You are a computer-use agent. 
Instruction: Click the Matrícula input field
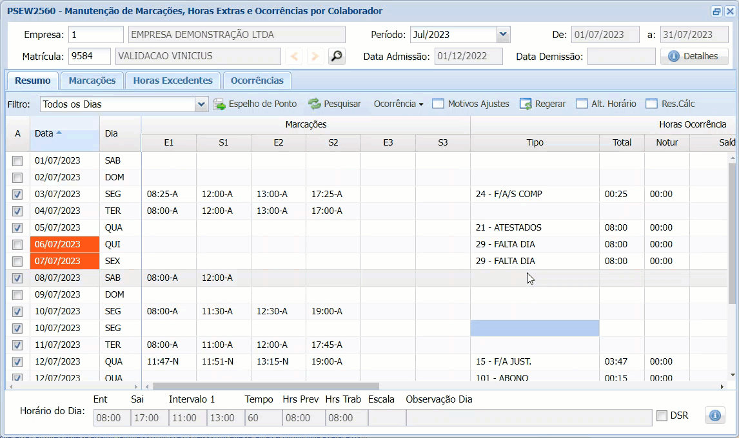[x=89, y=57]
